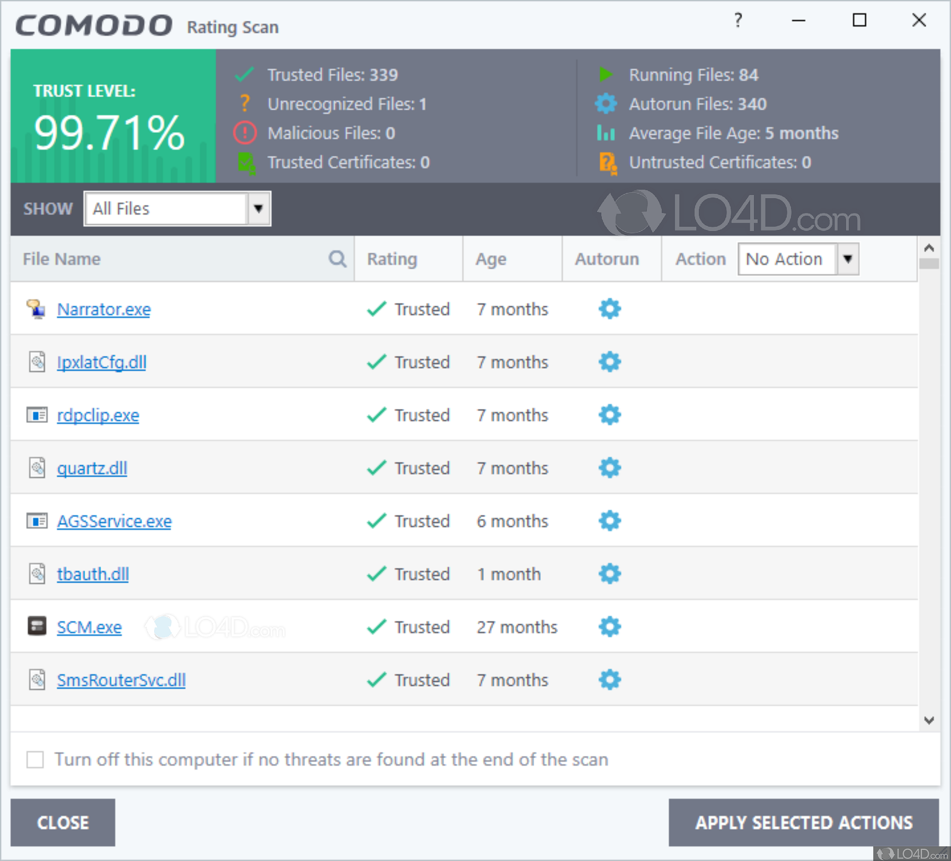
Task: Click the Autorun Files gear icon
Action: click(606, 104)
